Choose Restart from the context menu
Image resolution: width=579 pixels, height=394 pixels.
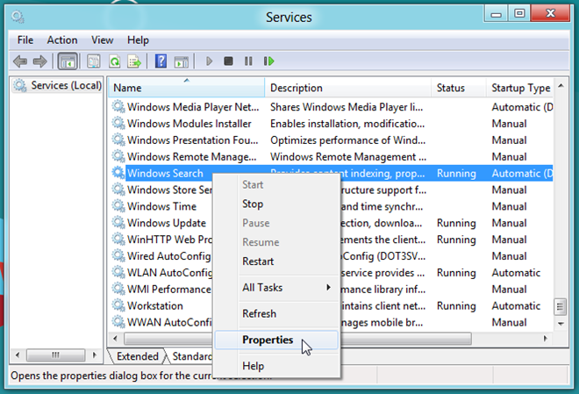click(258, 261)
